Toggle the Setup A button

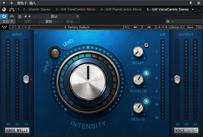point(176,27)
